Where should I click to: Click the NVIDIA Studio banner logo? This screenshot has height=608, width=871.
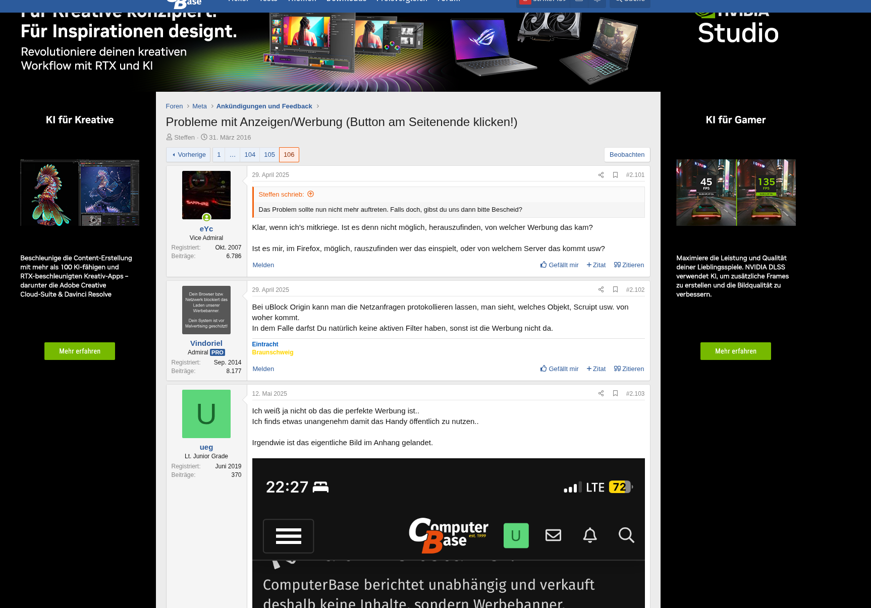[738, 28]
